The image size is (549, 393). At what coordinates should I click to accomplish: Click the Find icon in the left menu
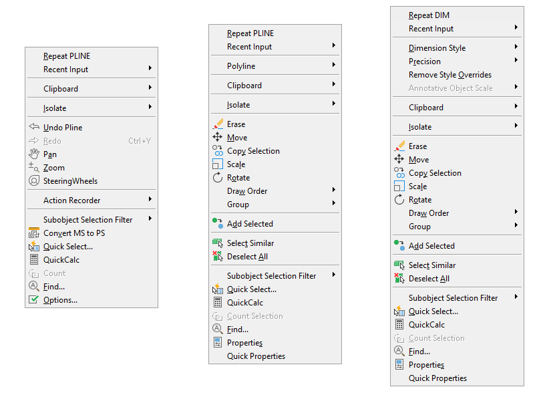(x=34, y=286)
